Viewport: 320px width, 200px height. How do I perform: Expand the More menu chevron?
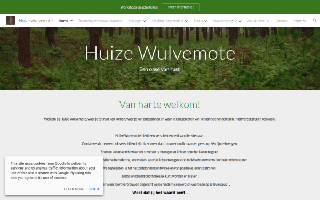tap(305, 21)
